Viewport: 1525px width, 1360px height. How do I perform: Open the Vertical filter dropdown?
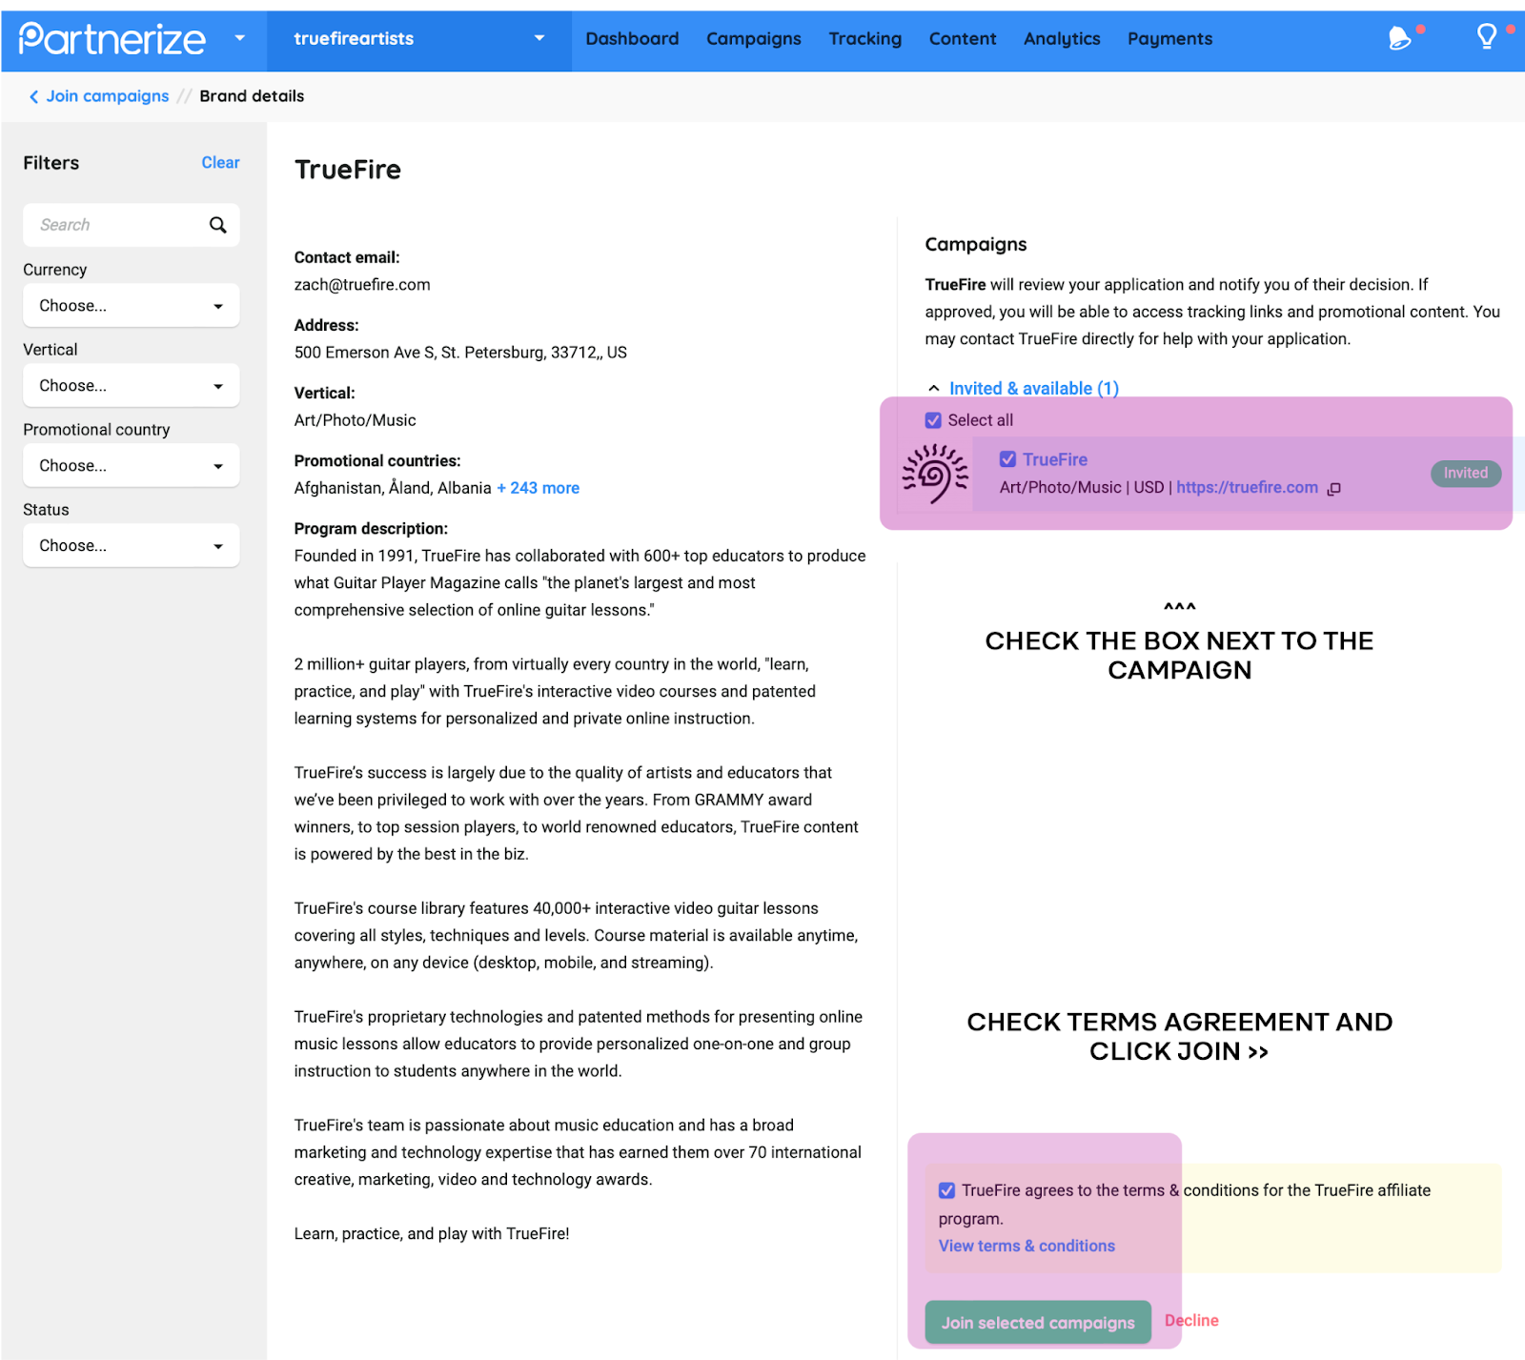point(132,386)
